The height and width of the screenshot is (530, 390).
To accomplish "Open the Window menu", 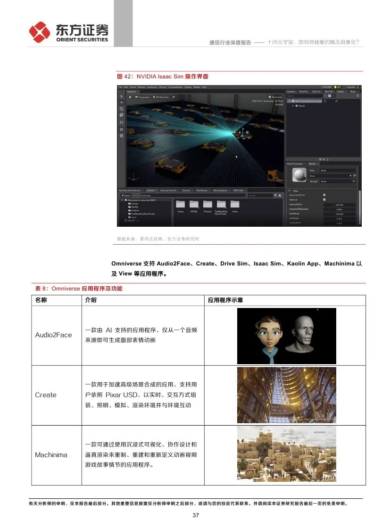I will tap(141, 87).
